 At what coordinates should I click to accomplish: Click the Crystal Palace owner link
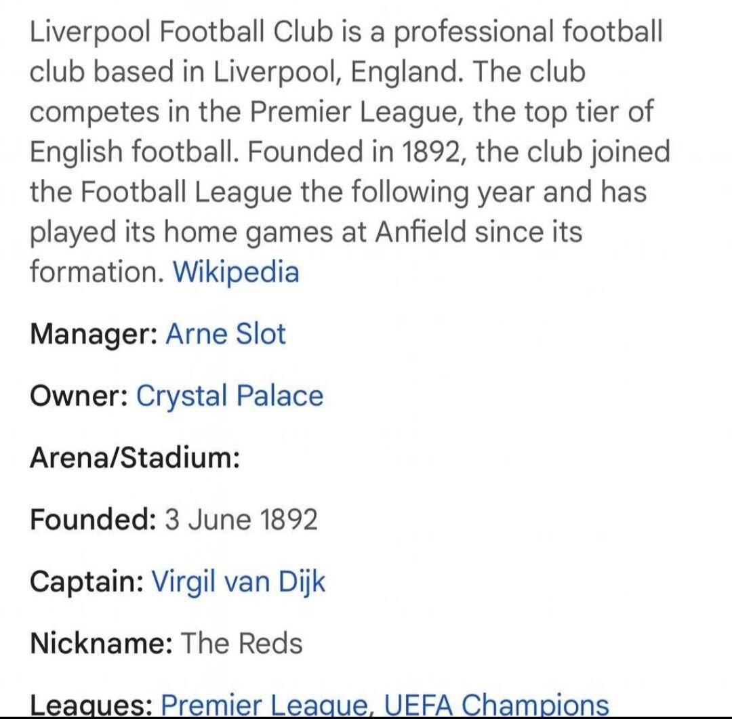pos(230,396)
